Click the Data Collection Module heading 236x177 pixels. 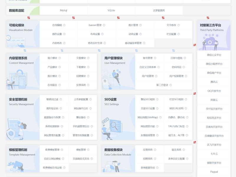pos(118,155)
